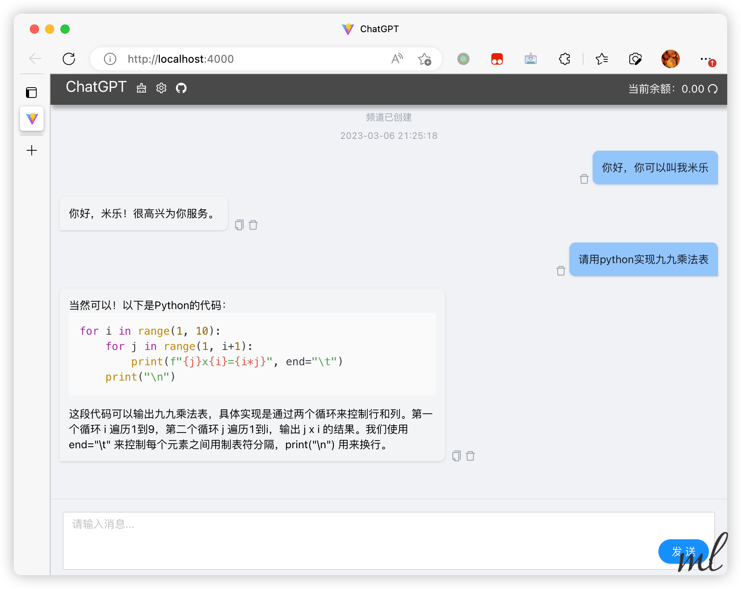Delete the multiplication table question message

(x=561, y=270)
